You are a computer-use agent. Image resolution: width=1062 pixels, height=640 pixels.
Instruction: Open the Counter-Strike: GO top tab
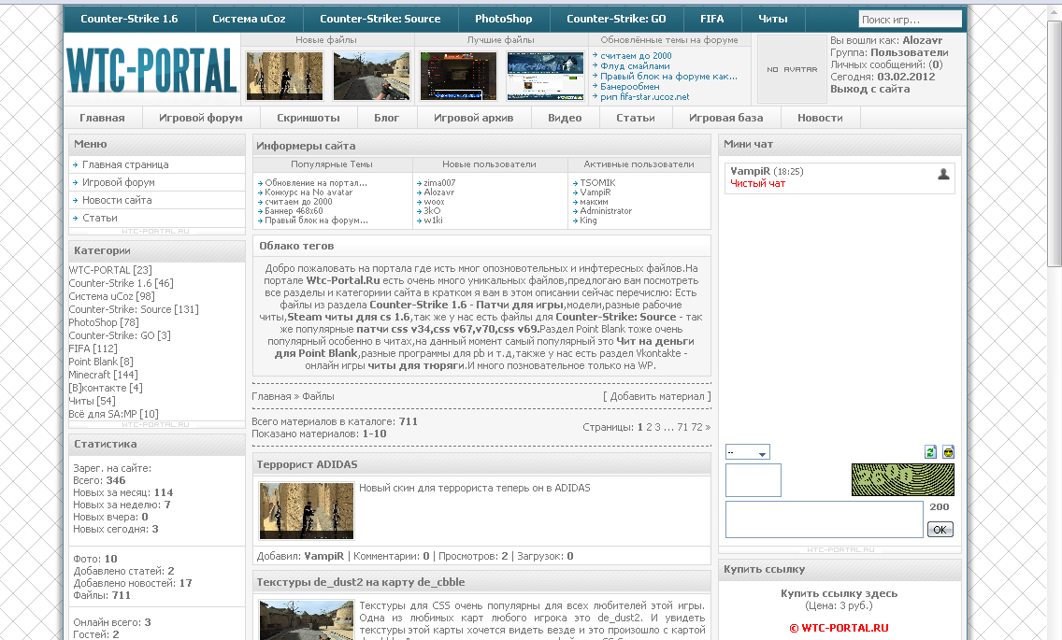616,19
